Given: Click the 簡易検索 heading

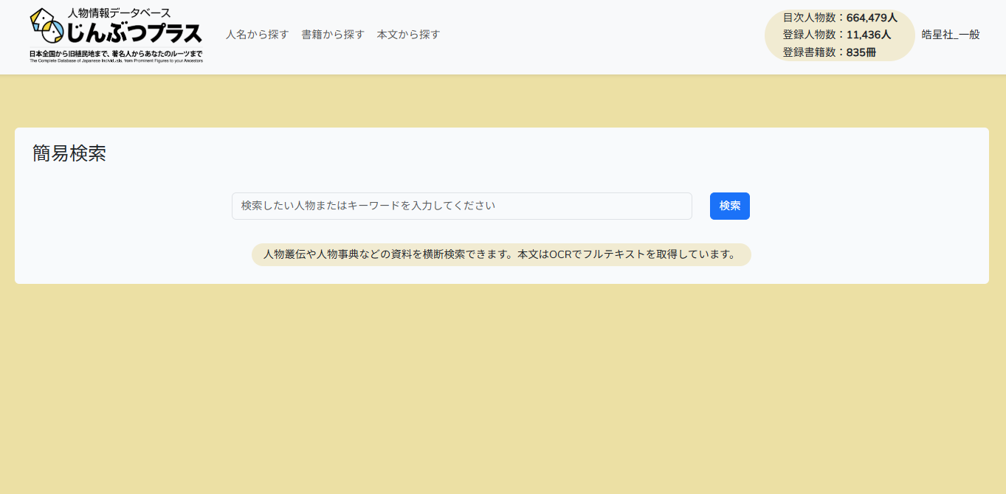Looking at the screenshot, I should tap(69, 153).
